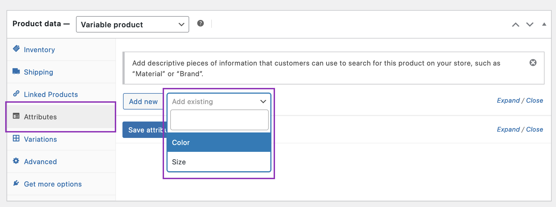The height and width of the screenshot is (207, 556).
Task: Toggle Product data panel with triangle
Action: (x=544, y=24)
